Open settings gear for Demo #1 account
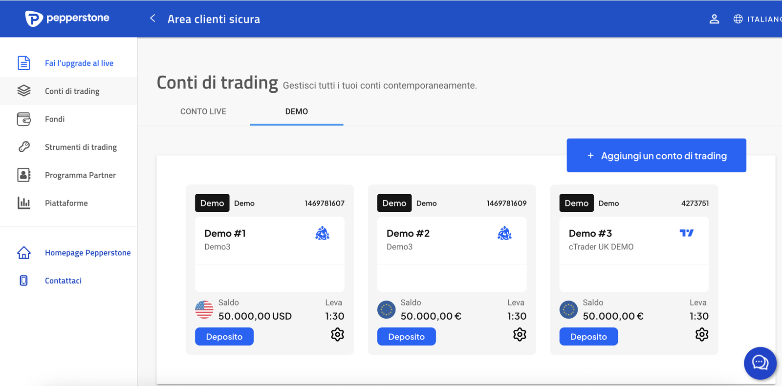 click(x=337, y=335)
